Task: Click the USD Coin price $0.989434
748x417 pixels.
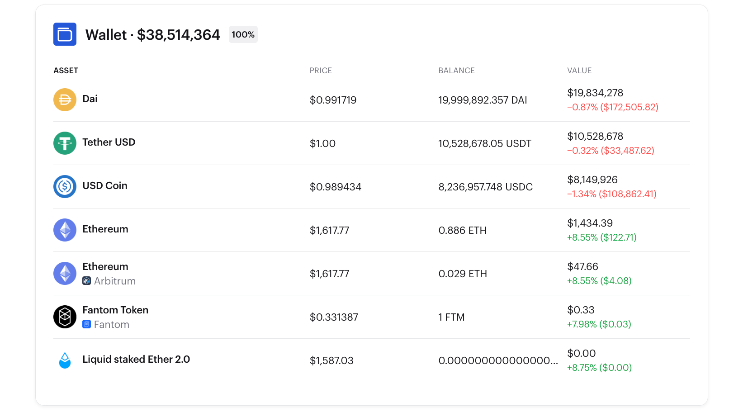Action: point(336,187)
